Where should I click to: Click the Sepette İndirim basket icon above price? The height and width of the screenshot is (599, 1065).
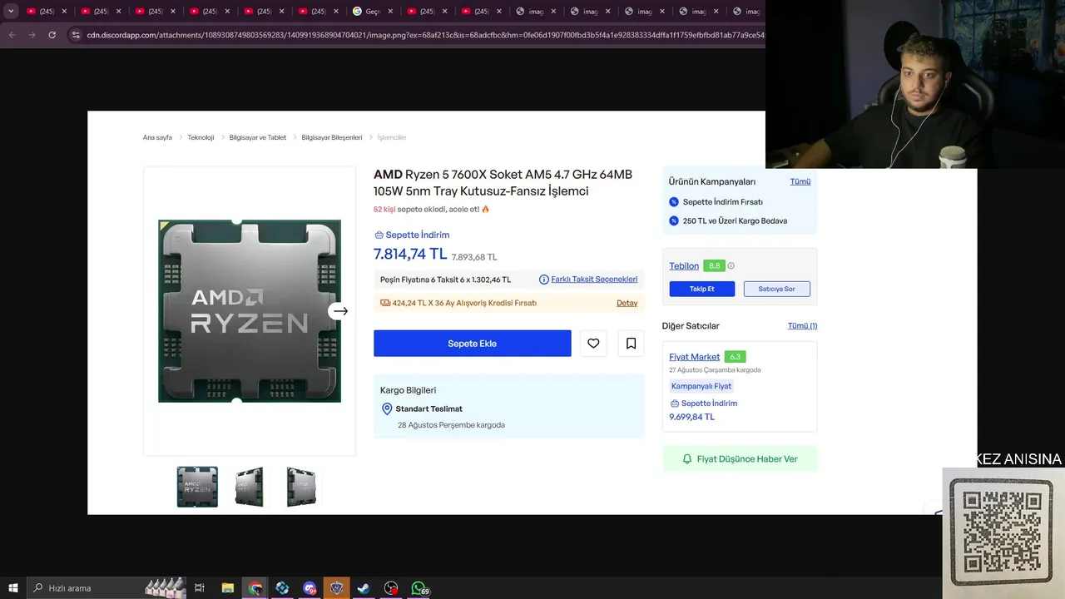tap(379, 235)
